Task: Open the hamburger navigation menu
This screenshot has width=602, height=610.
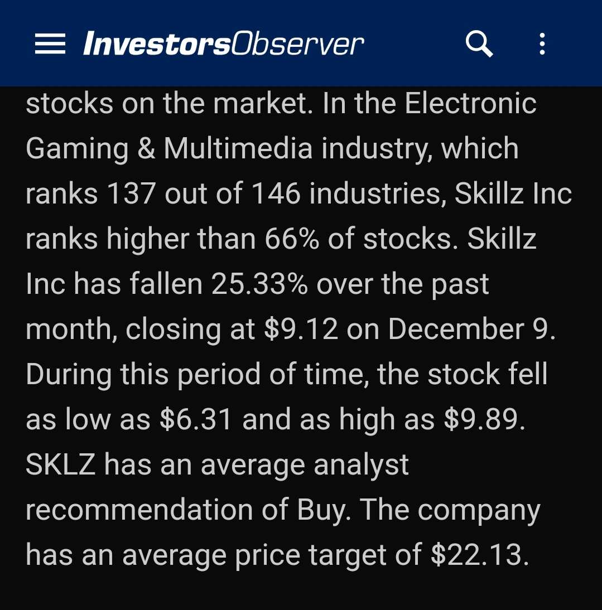Action: [50, 43]
